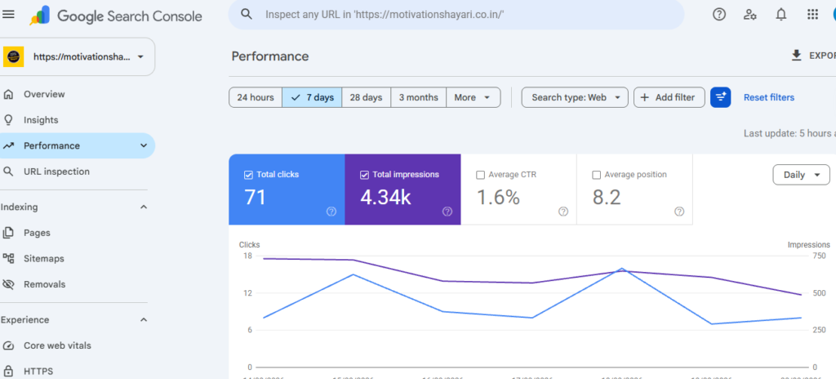Open the More date range dropdown

pyautogui.click(x=474, y=97)
